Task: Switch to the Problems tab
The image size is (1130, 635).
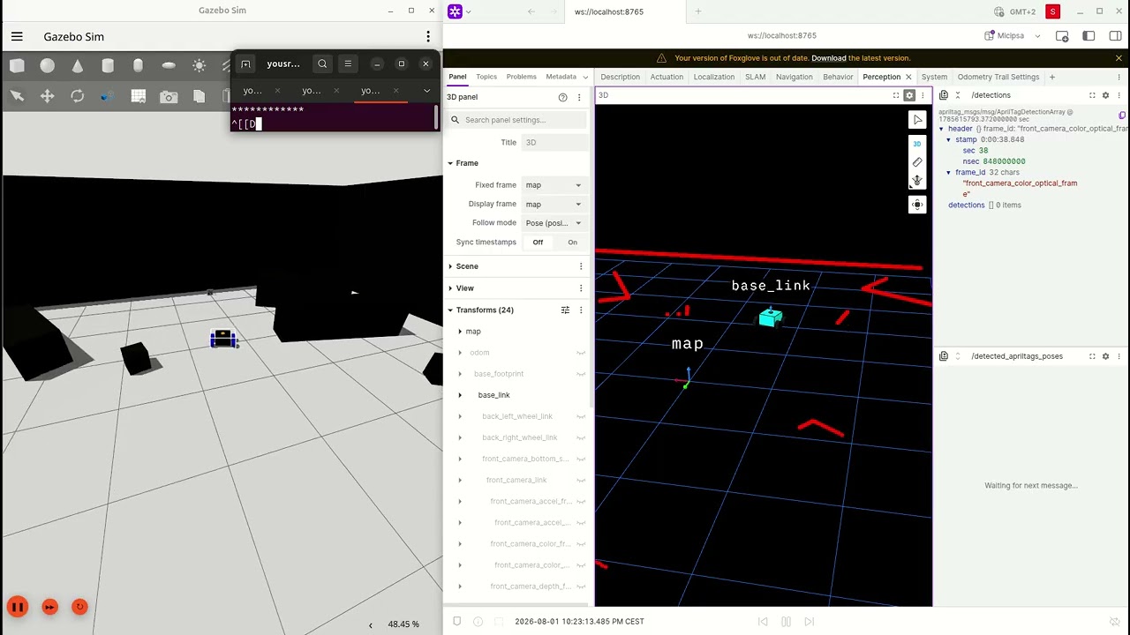Action: (x=521, y=77)
